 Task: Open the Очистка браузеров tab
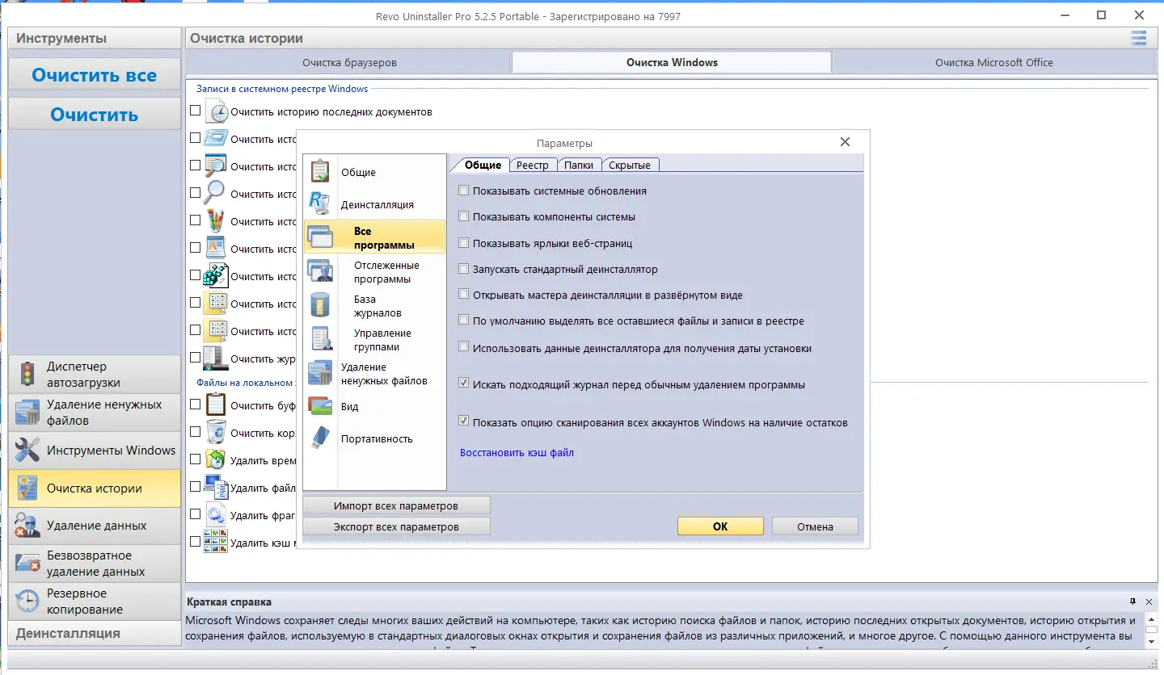pyautogui.click(x=349, y=62)
